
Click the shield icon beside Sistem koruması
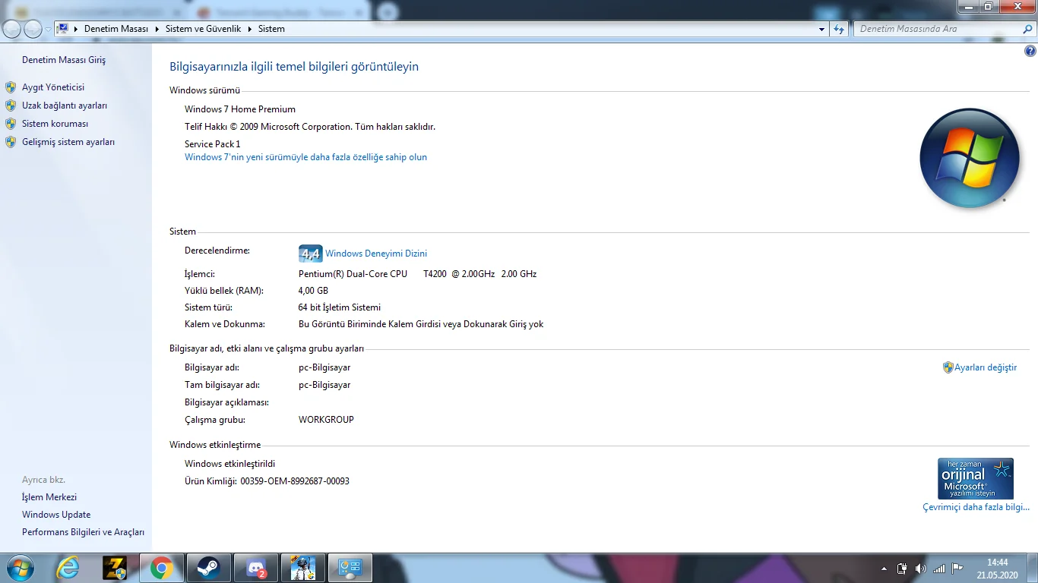click(11, 124)
